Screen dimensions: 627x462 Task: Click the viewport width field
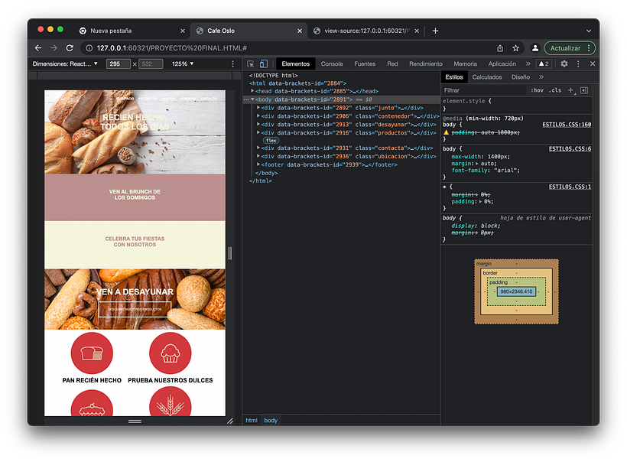tap(118, 63)
